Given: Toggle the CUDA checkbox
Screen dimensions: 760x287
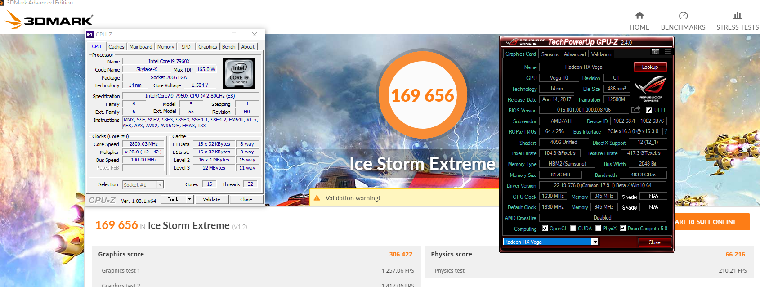Looking at the screenshot, I should tap(573, 229).
